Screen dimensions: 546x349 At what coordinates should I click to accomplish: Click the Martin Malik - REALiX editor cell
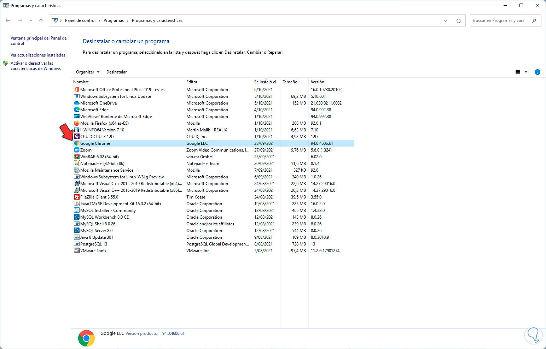click(x=207, y=130)
